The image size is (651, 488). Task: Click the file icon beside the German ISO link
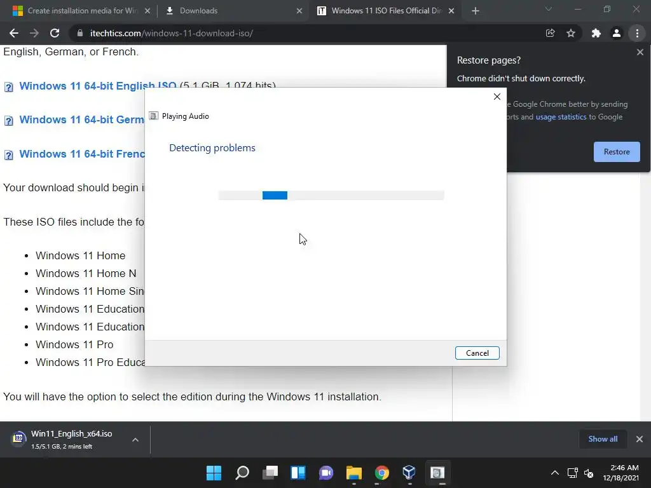(x=8, y=121)
